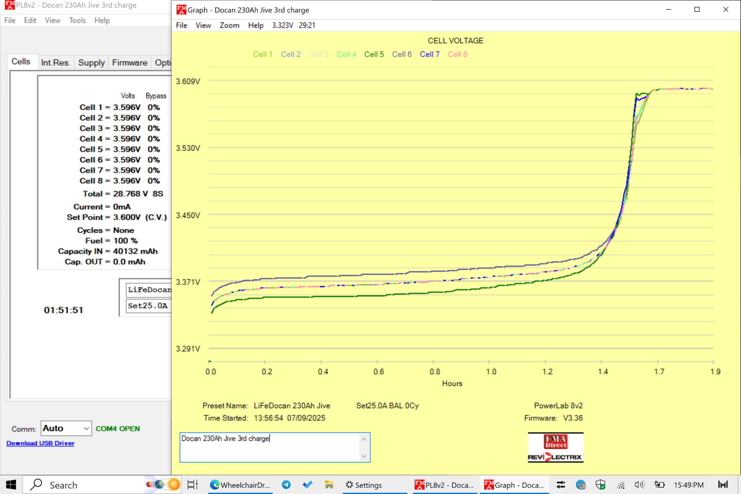Click into the graph notes text field
The image size is (741, 494).
tap(270, 447)
